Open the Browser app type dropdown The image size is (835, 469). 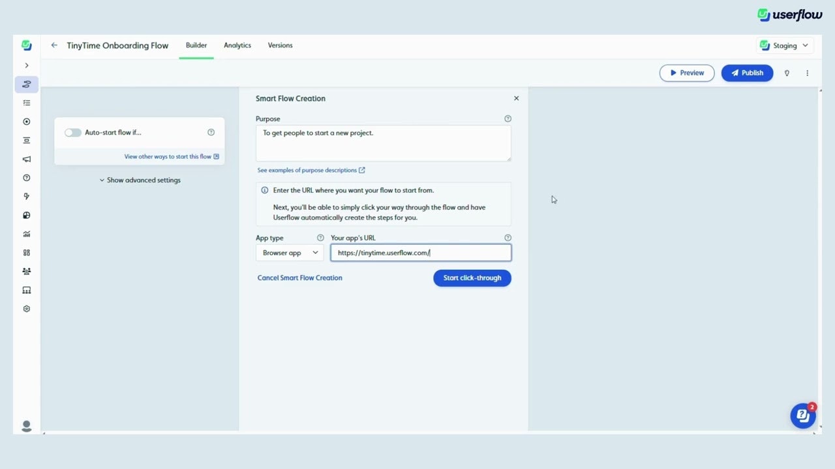pos(290,253)
